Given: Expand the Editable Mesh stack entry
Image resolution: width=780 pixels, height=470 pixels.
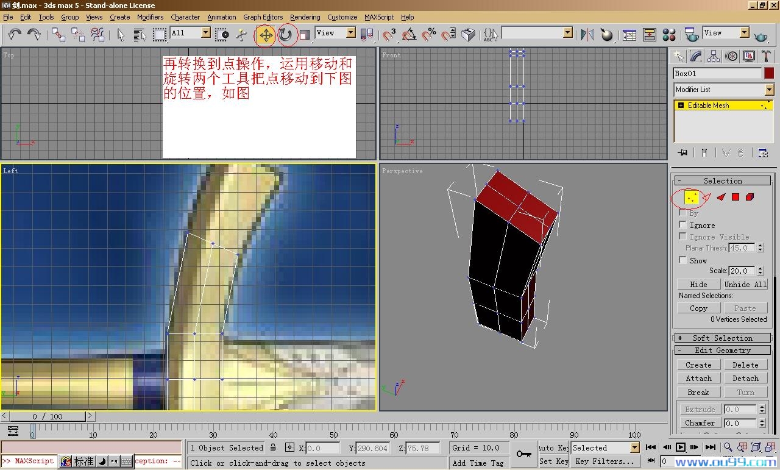Looking at the screenshot, I should [681, 105].
